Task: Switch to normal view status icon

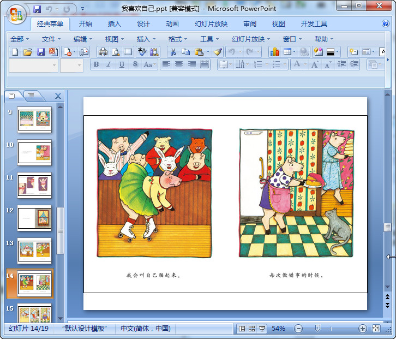Action: coord(242,329)
